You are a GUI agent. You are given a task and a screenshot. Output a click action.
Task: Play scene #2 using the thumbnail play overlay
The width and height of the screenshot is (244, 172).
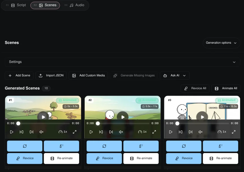pos(123,117)
